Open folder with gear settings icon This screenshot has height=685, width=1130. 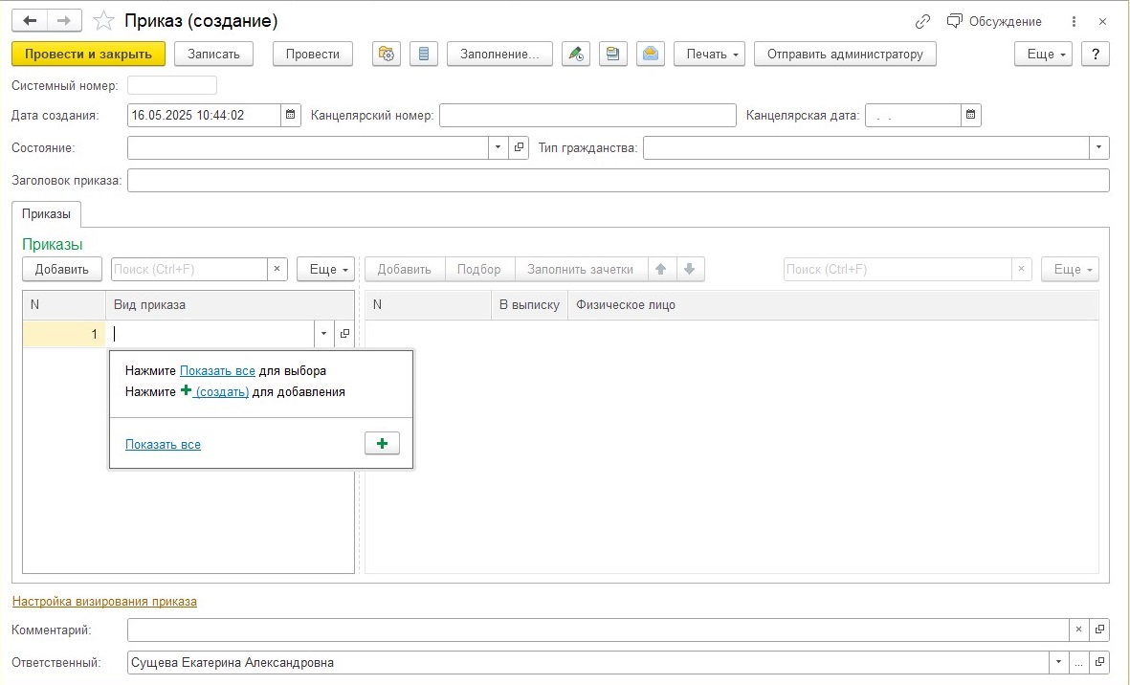click(387, 54)
